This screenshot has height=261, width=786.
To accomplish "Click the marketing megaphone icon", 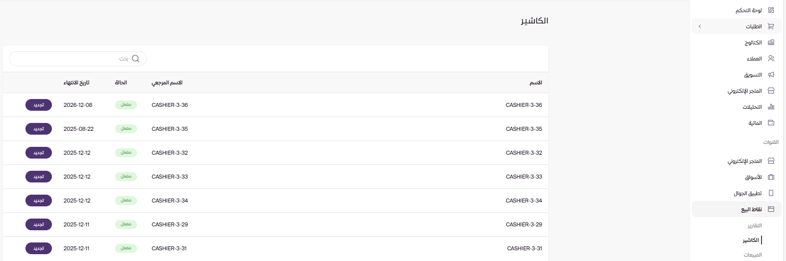I will pos(771,75).
